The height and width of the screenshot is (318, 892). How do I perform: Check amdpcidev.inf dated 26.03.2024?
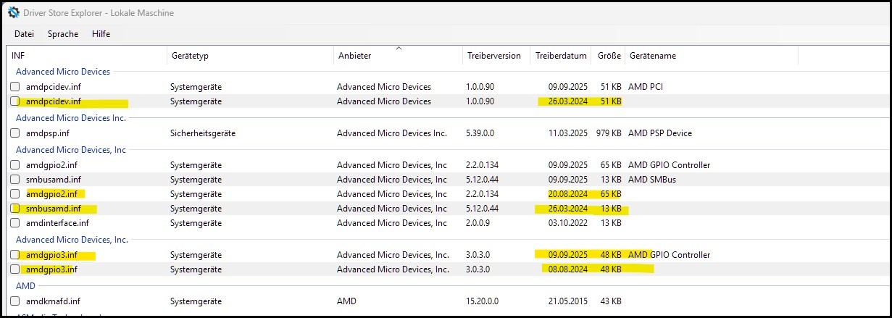[15, 101]
